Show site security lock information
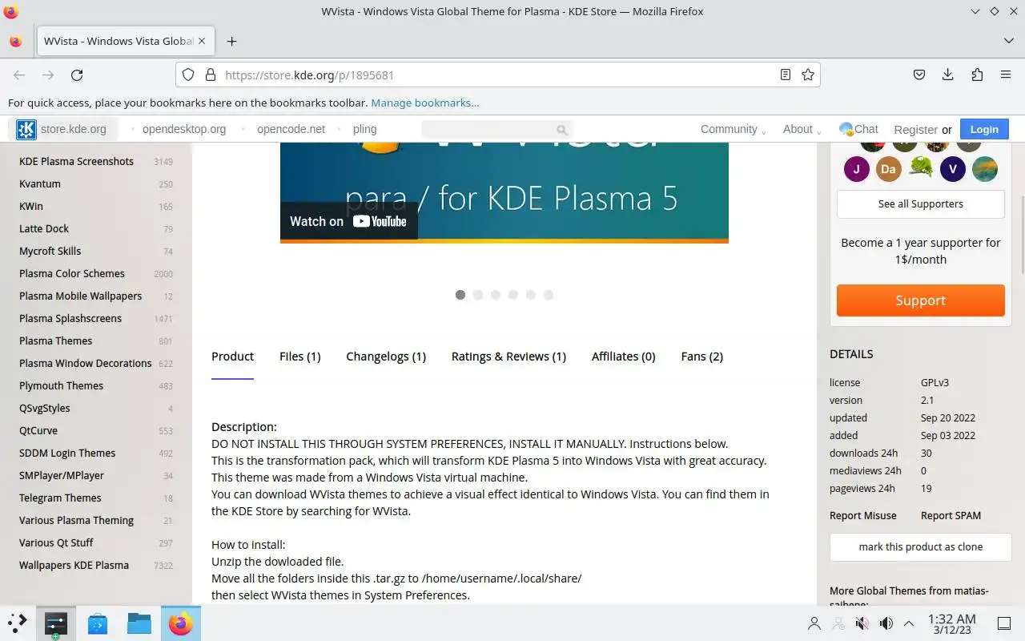The height and width of the screenshot is (641, 1025). (x=211, y=75)
